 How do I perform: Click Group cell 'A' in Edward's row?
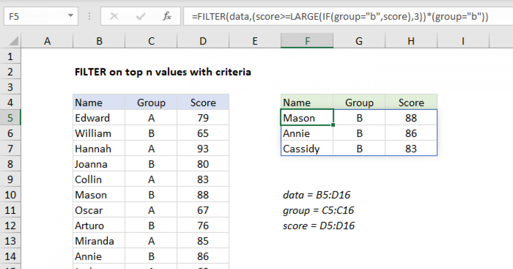pos(151,118)
